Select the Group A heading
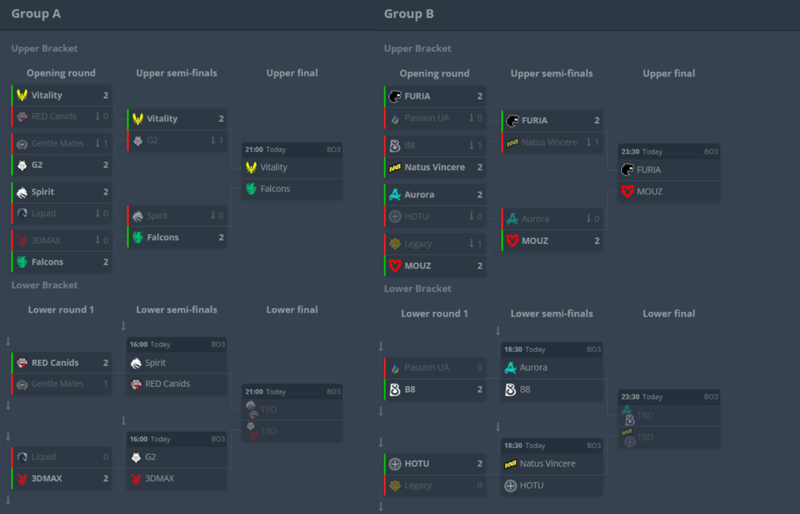800x514 pixels. (x=36, y=14)
